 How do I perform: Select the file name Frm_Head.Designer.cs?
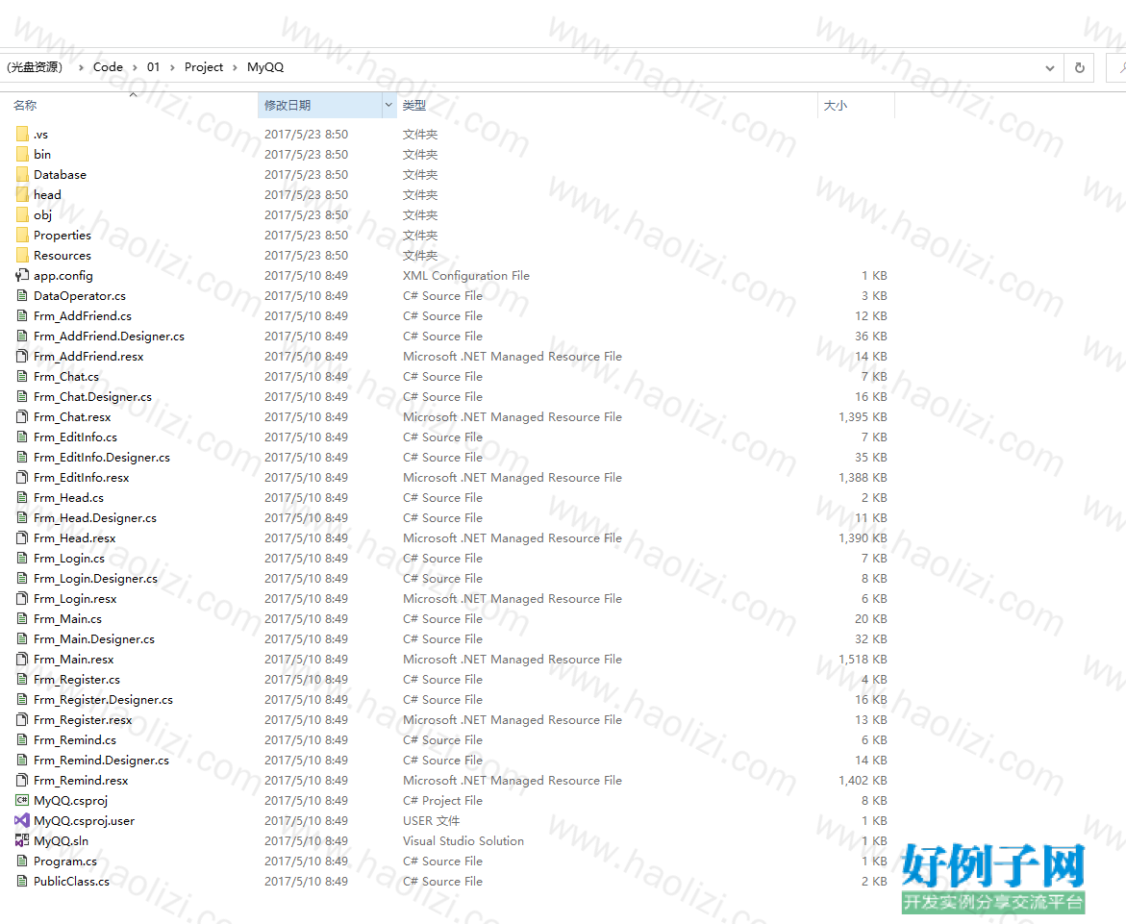[95, 517]
